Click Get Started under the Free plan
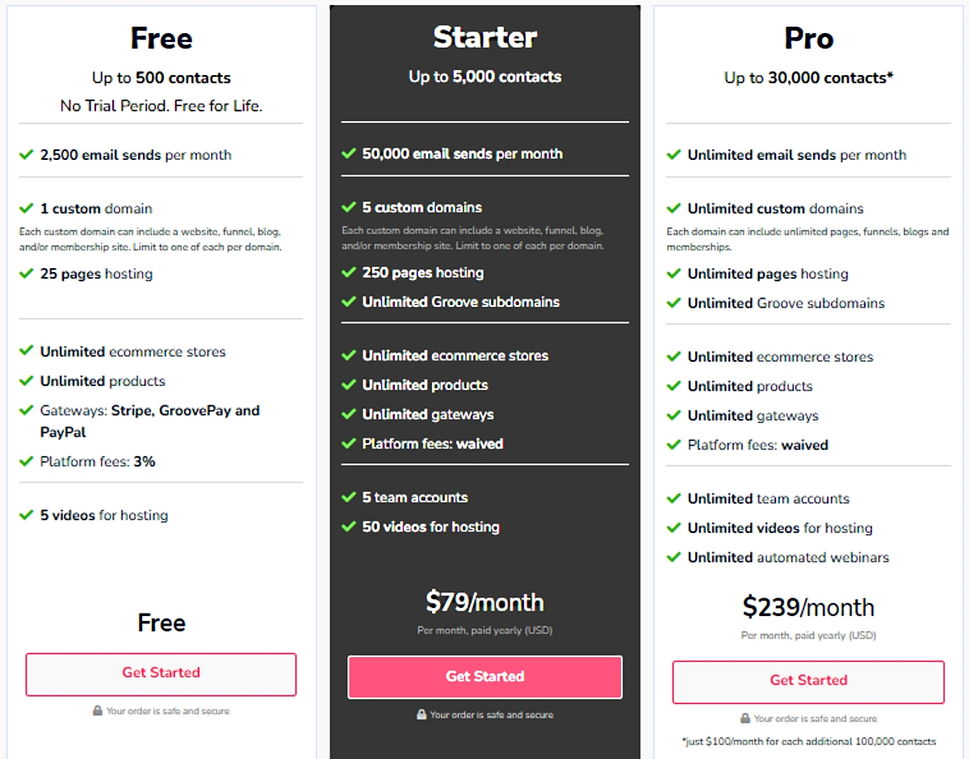The image size is (969, 759). 161,674
